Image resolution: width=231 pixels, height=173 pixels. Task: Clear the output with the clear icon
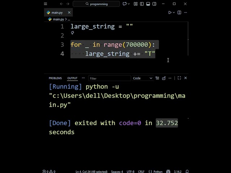pos(157,78)
